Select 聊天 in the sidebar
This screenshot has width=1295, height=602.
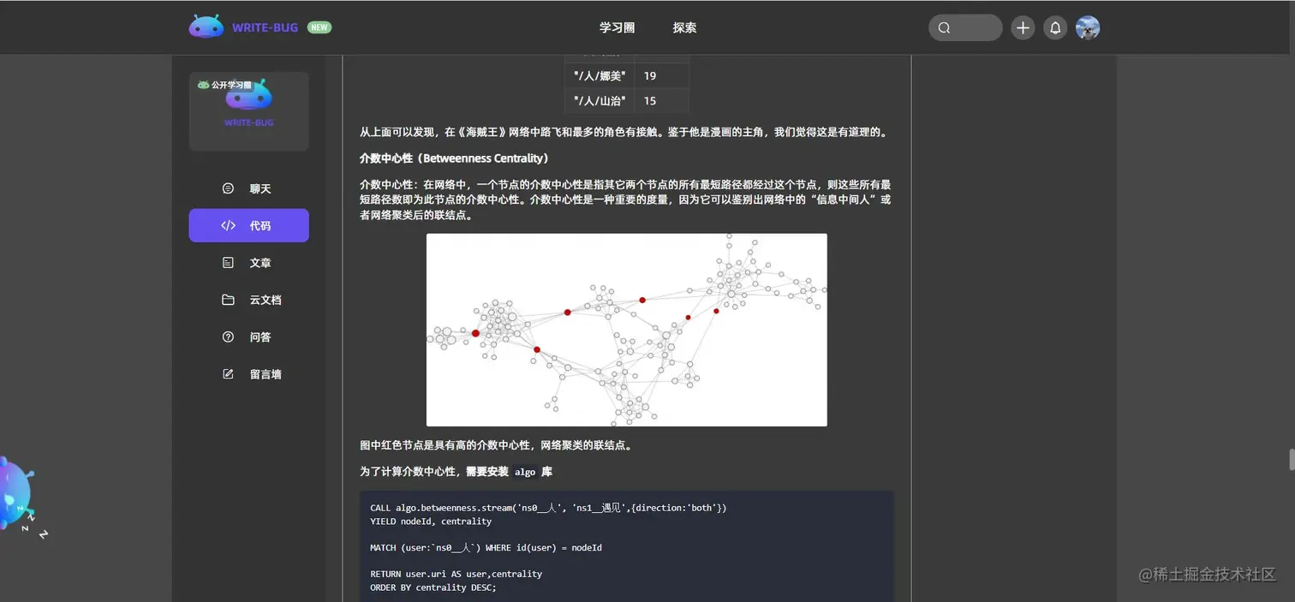click(x=248, y=188)
